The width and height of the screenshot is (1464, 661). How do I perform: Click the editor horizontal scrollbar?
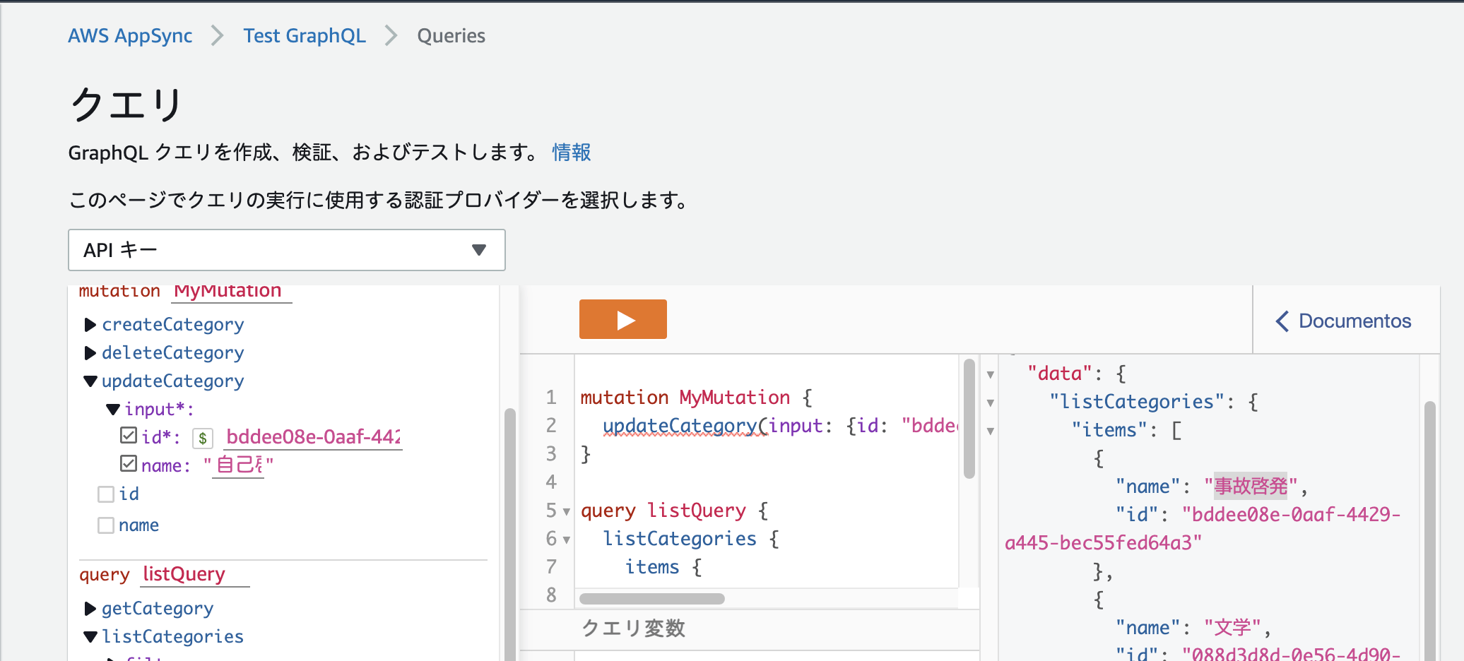(652, 599)
